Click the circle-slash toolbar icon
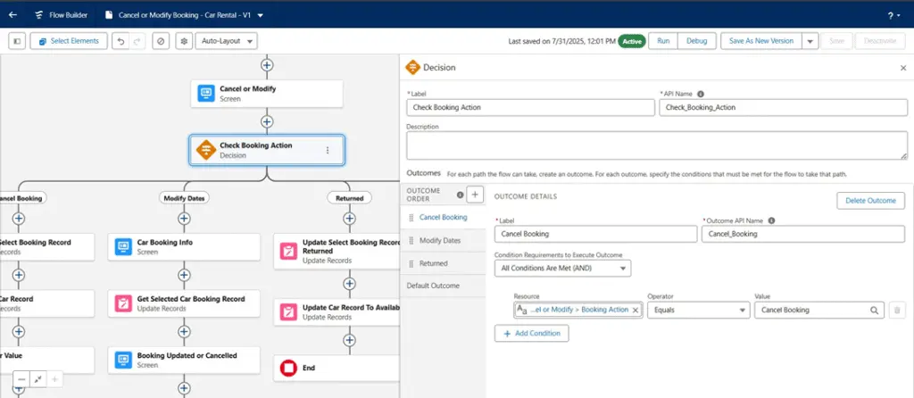 point(161,41)
